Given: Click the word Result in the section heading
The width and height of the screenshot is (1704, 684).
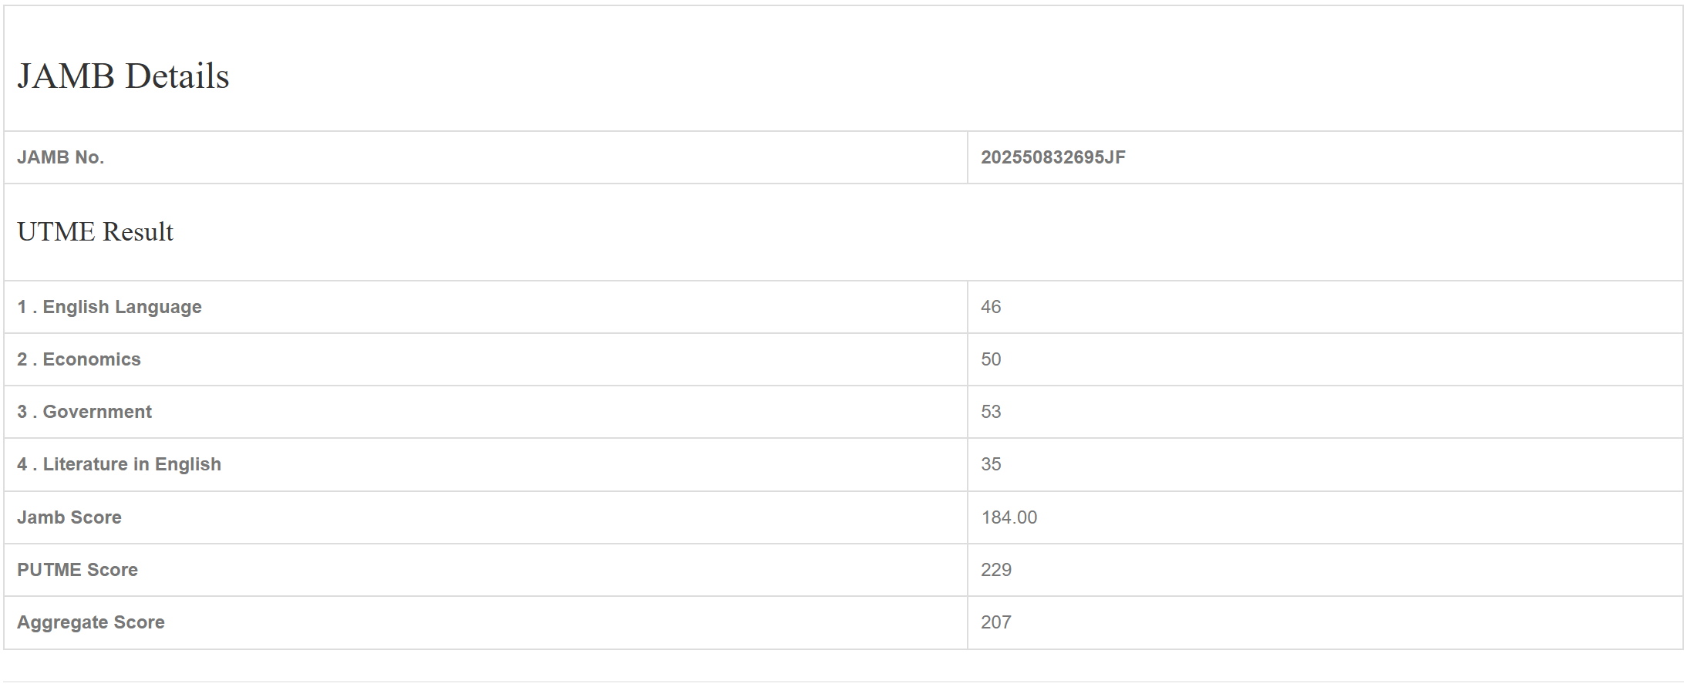Looking at the screenshot, I should pos(138,232).
